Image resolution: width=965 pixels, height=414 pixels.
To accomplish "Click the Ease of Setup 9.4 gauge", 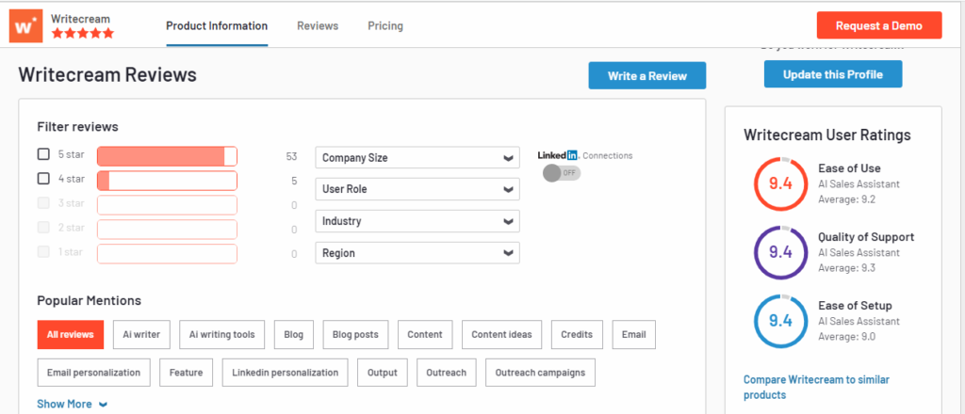I will pyautogui.click(x=780, y=320).
